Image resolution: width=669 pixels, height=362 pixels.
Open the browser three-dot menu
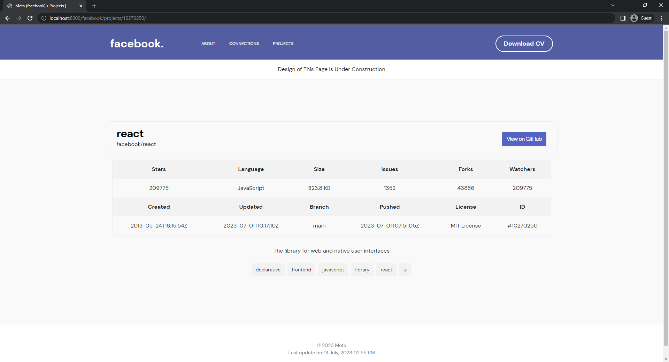661,18
